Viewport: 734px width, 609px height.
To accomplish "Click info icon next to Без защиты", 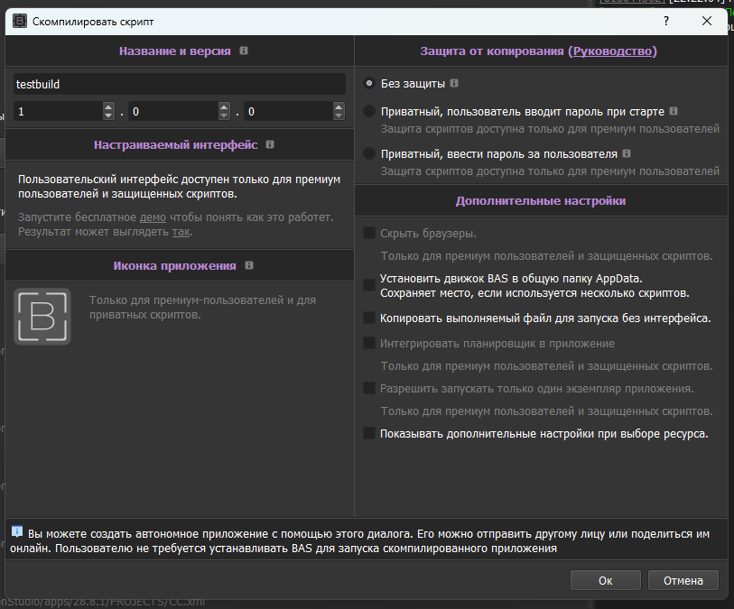I will (454, 83).
